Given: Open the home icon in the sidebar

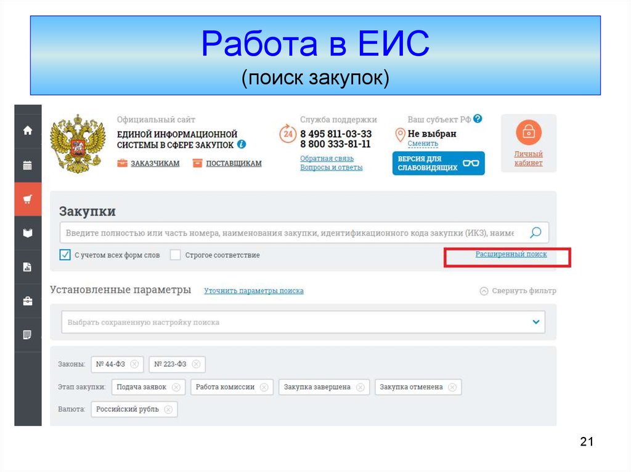Looking at the screenshot, I should 28,130.
